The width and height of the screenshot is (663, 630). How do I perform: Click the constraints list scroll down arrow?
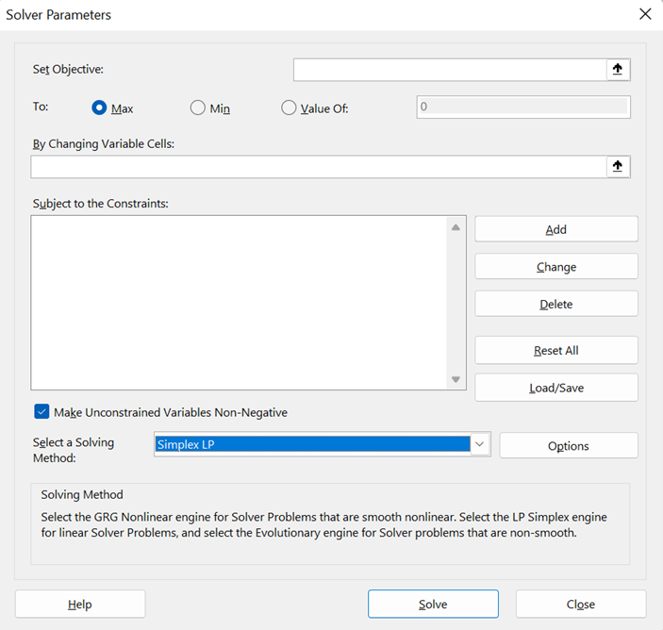pos(456,379)
